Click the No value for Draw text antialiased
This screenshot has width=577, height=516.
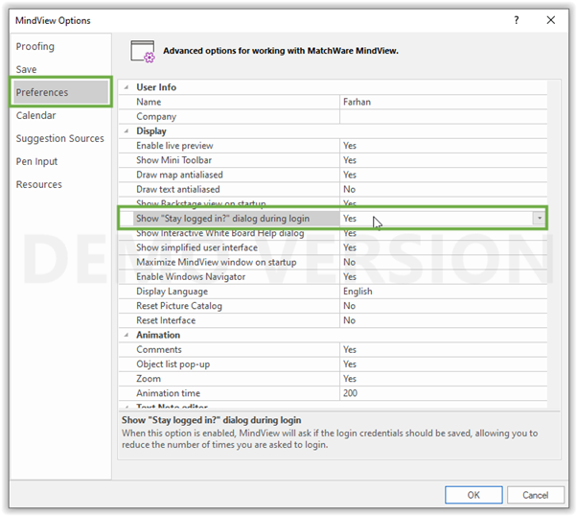[349, 189]
